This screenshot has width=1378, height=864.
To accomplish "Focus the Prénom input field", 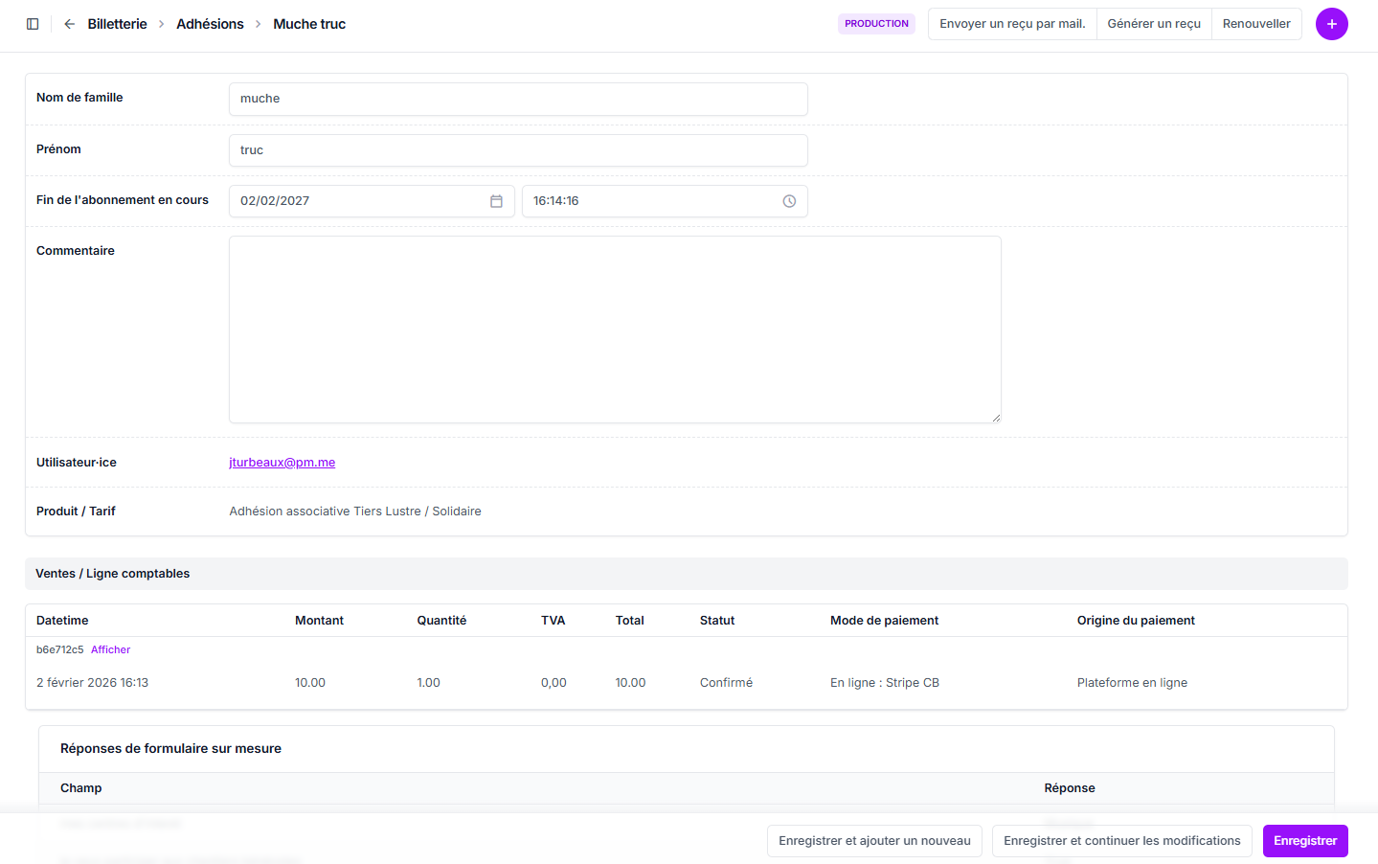I will click(518, 150).
